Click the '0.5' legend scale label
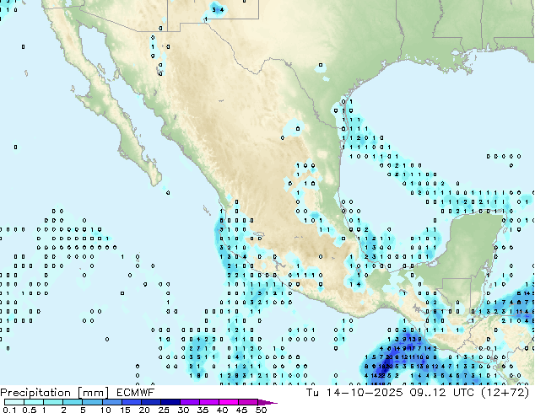 pyautogui.click(x=30, y=410)
